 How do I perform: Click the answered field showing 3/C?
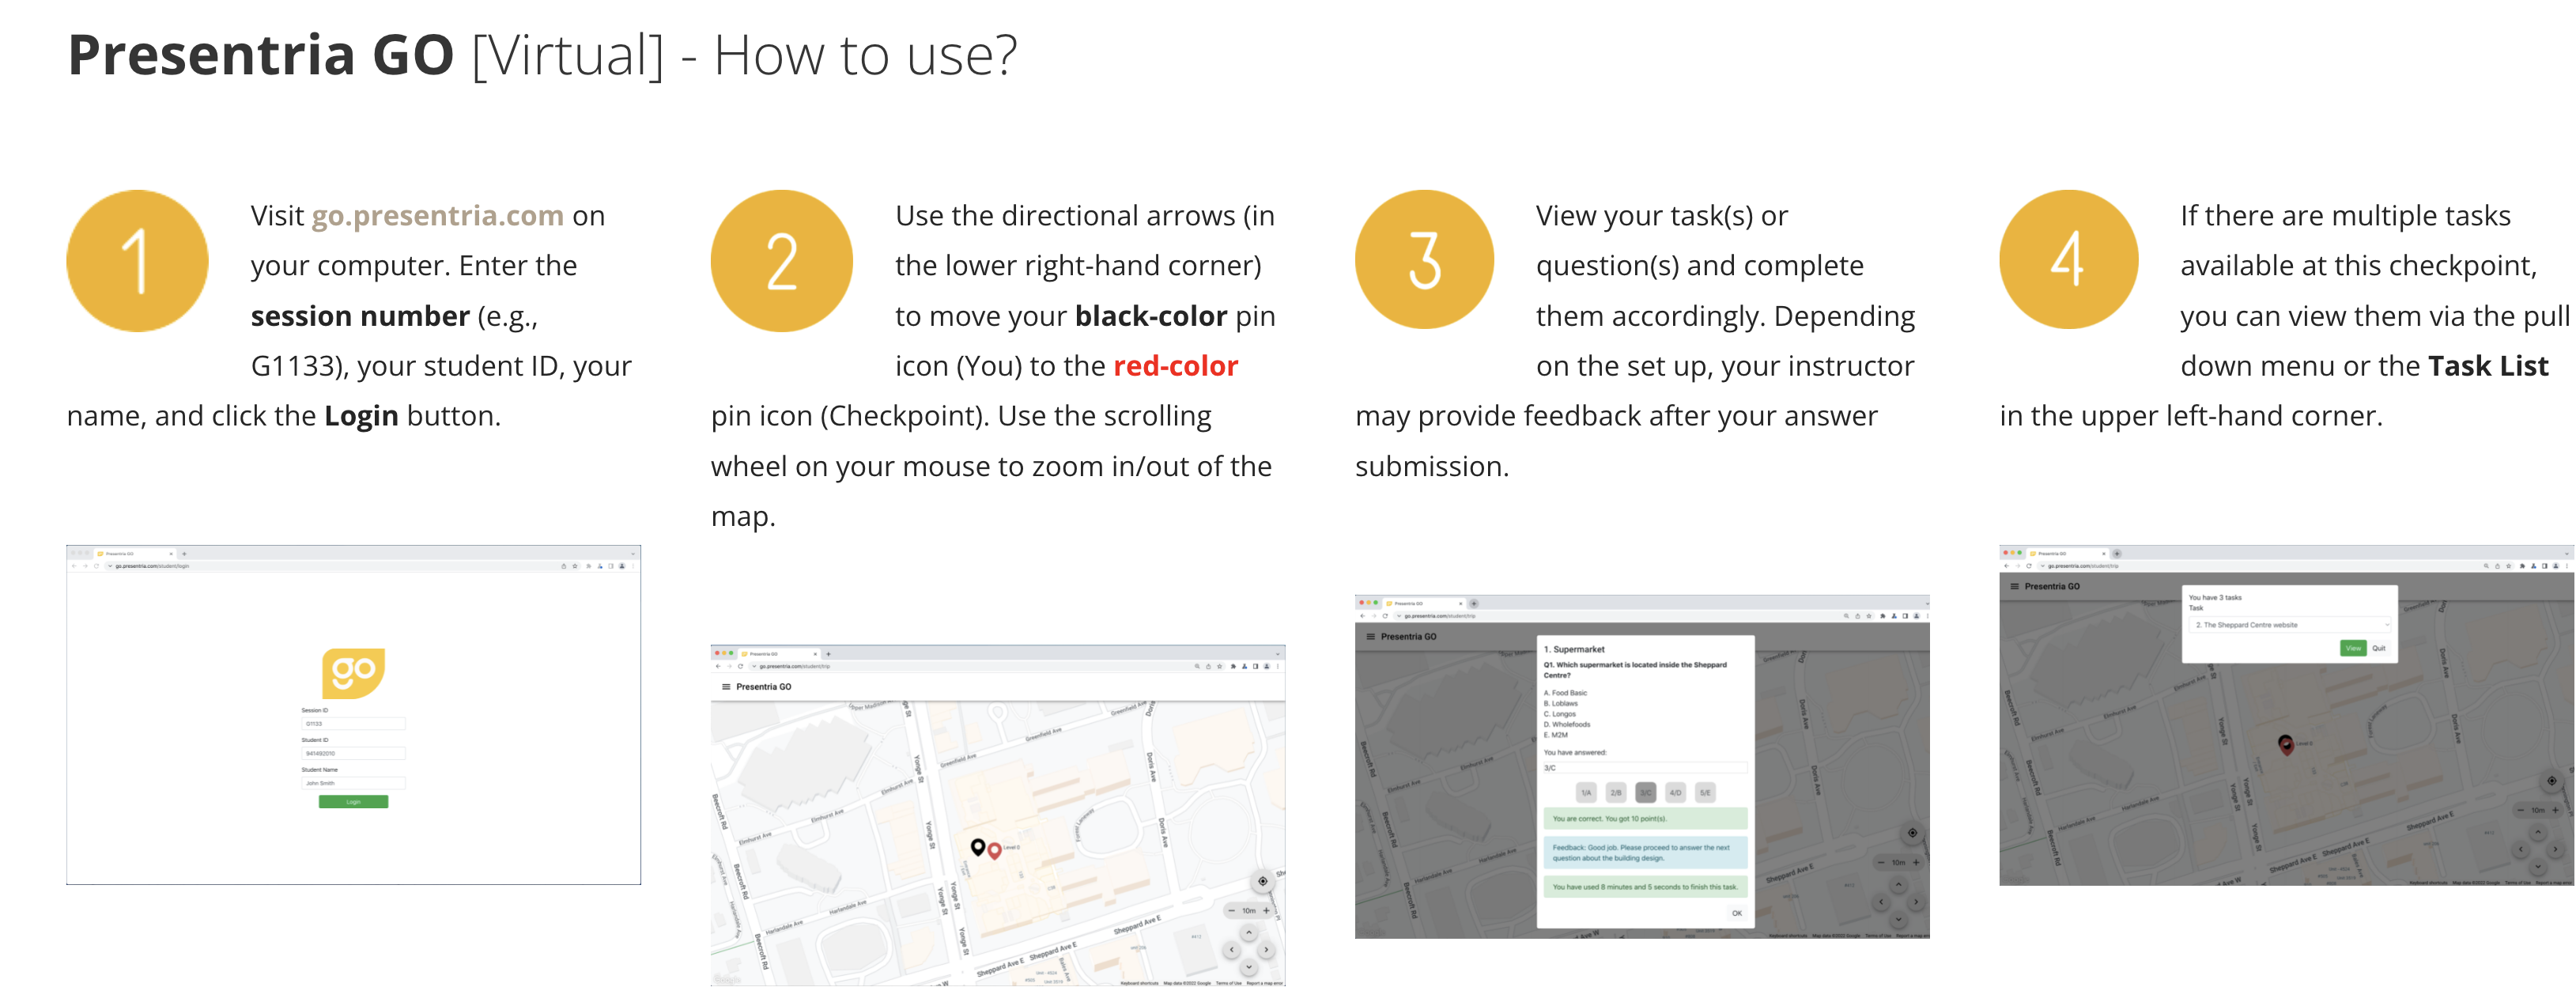[1645, 768]
